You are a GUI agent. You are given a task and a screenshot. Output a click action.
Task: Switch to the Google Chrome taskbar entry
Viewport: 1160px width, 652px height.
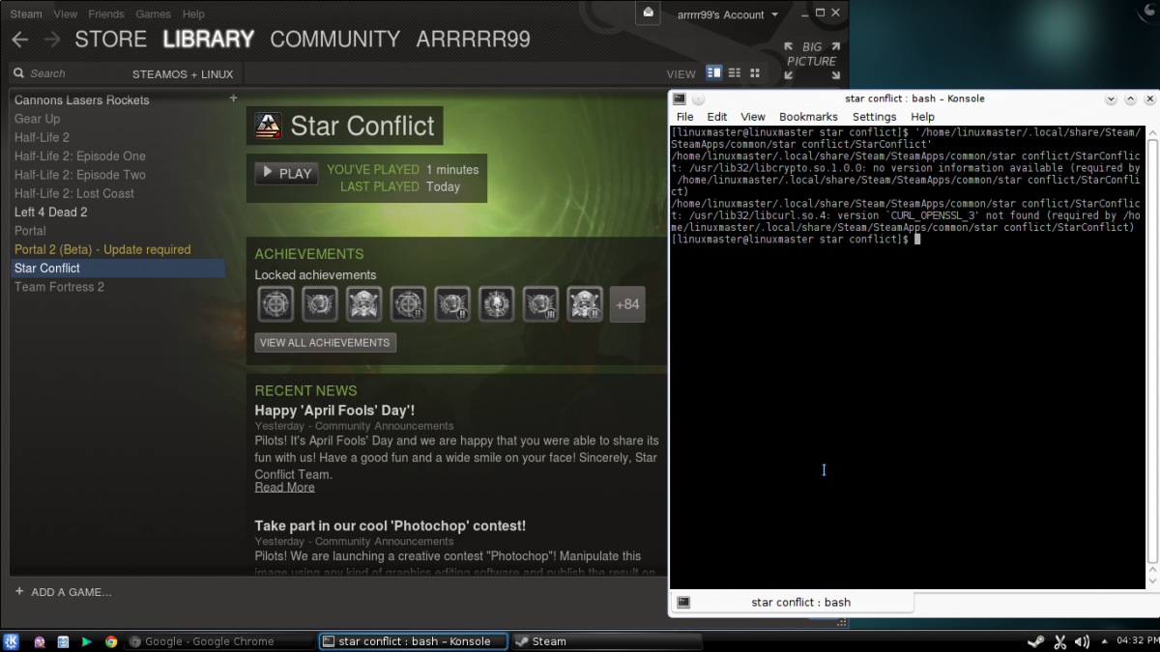click(x=219, y=641)
